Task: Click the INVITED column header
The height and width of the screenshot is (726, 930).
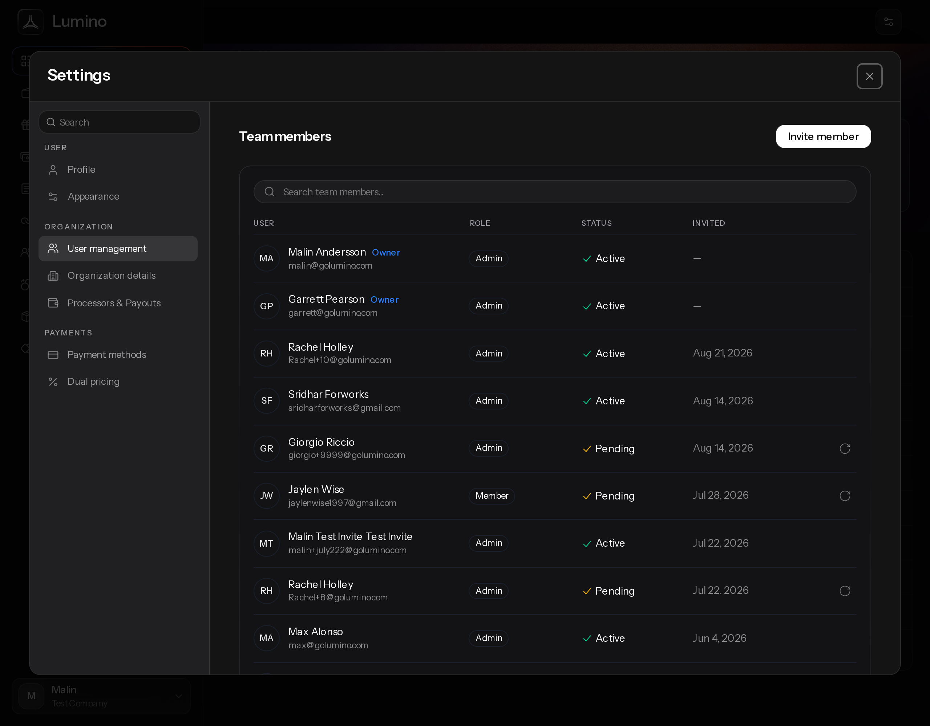Action: pos(708,223)
